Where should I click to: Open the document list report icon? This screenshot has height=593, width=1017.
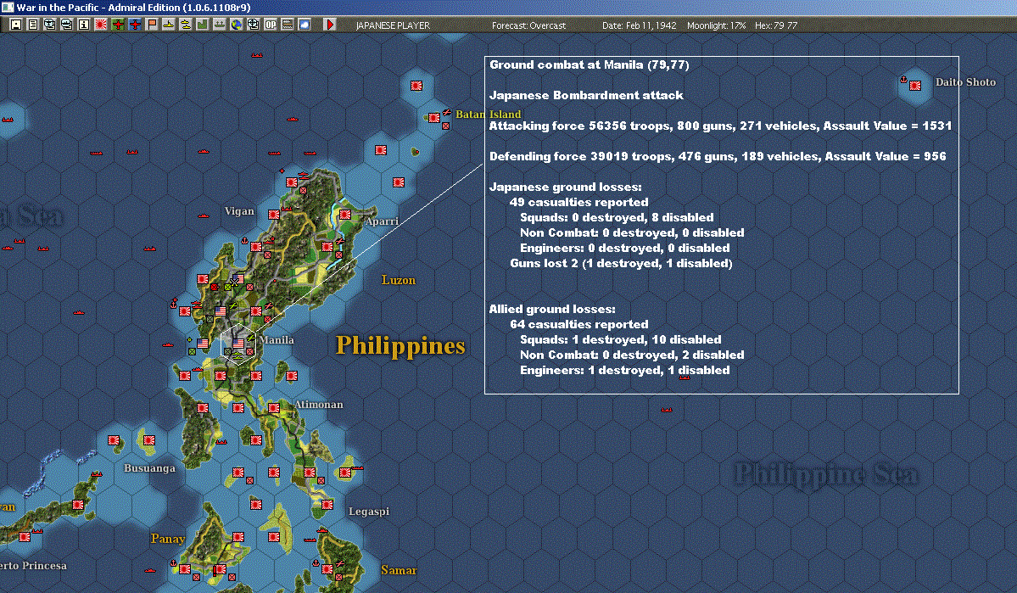click(33, 25)
